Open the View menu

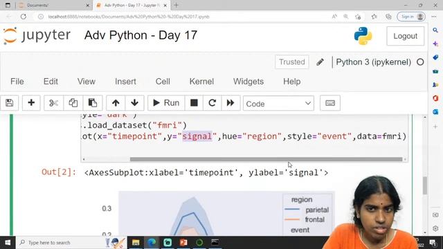[x=86, y=82]
